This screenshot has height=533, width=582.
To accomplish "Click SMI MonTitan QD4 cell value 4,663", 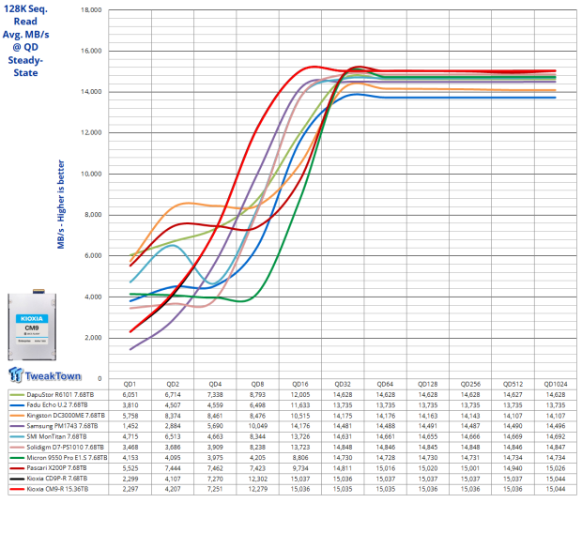I will [215, 437].
